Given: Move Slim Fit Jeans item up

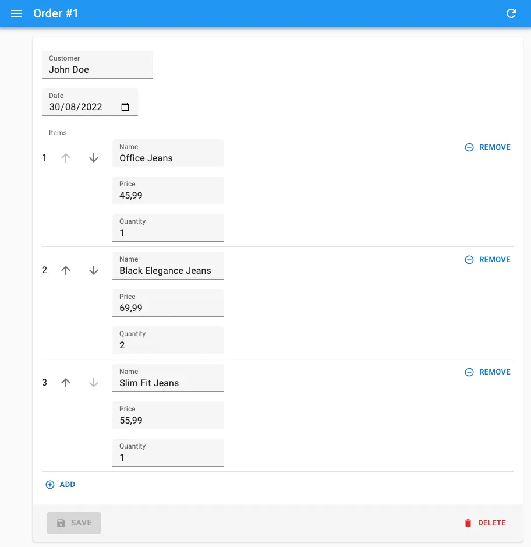Looking at the screenshot, I should click(66, 383).
